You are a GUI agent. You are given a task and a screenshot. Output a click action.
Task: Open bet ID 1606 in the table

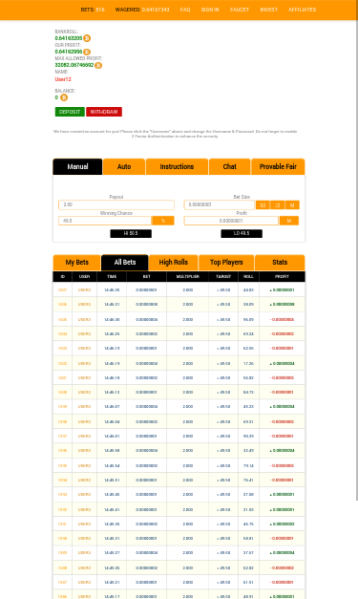62,305
